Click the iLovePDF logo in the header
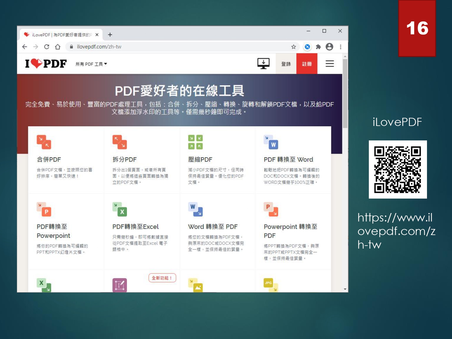This screenshot has height=339, width=452. 46,64
